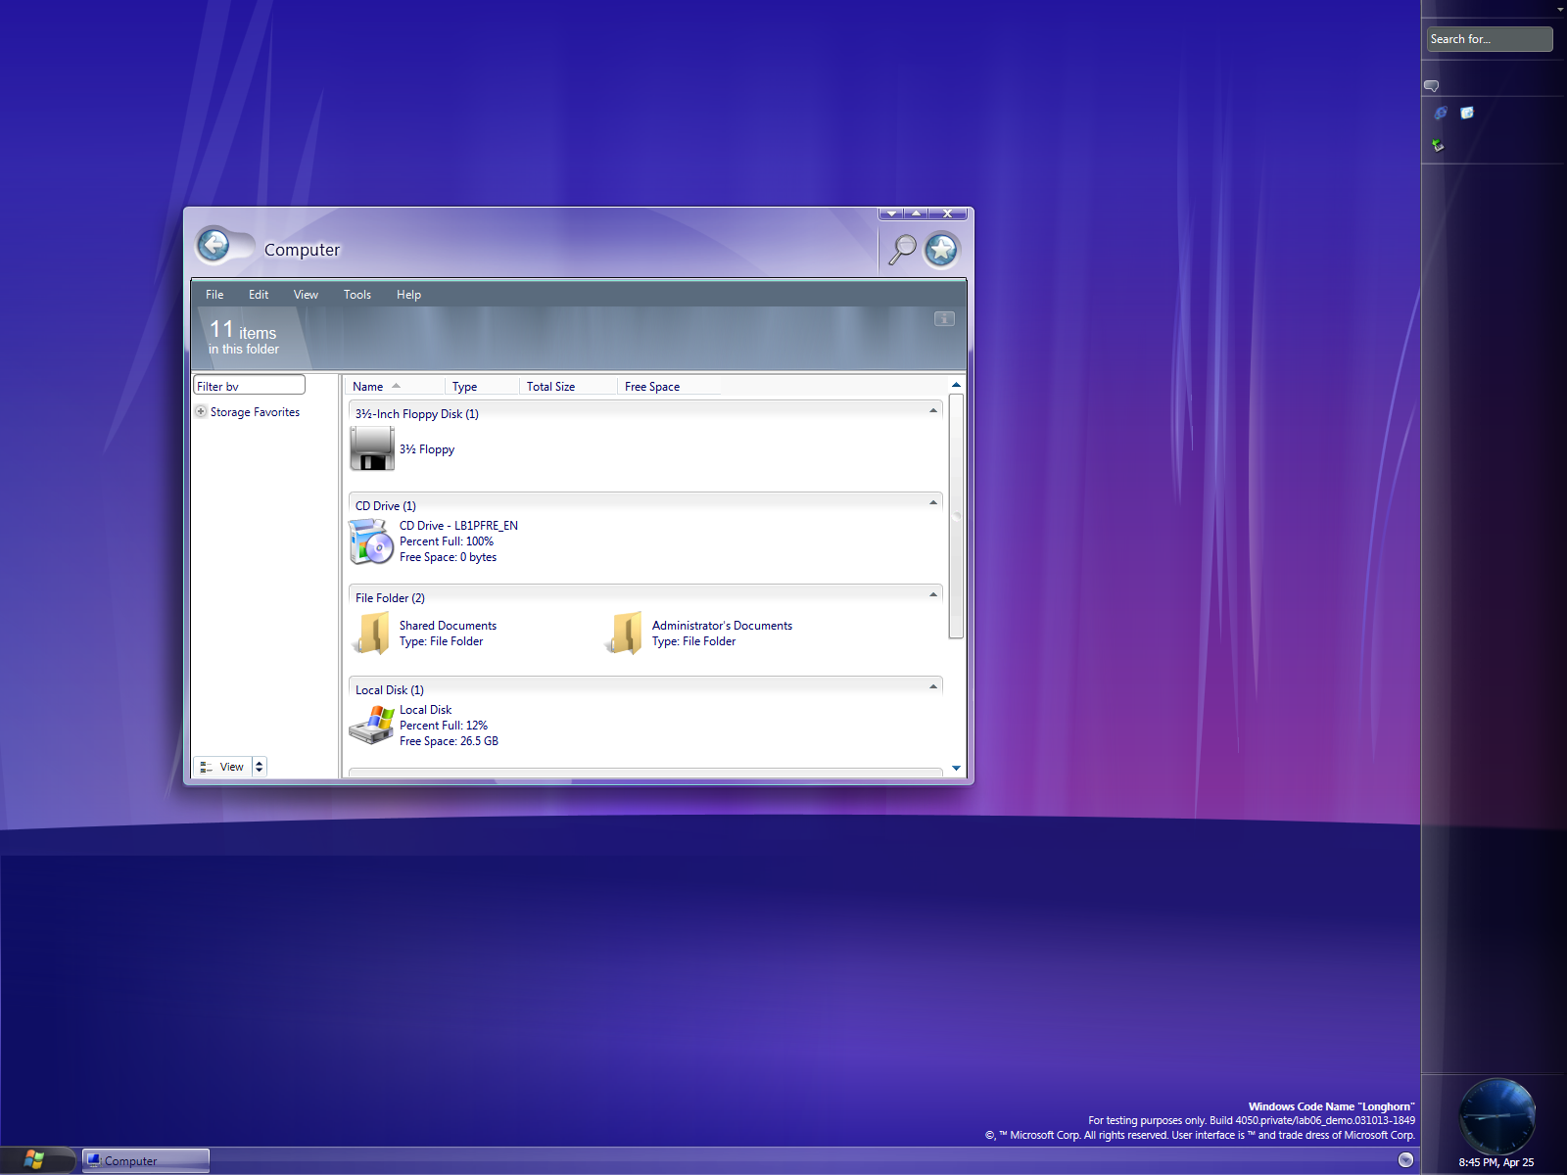Screen dimensions: 1567x1175
Task: Collapse the Local Disk group
Action: 933,686
